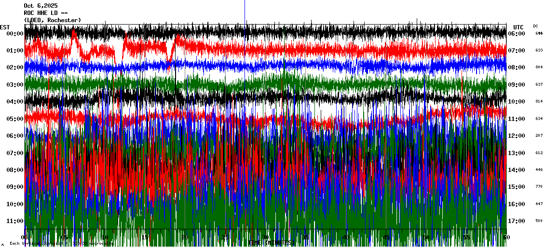The height and width of the screenshot is (250, 545).
Task: Click the 'TIME (MINUTES)' axis label
Action: tap(272, 243)
